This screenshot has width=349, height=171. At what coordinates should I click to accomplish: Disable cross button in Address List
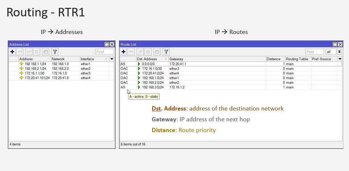coord(37,52)
